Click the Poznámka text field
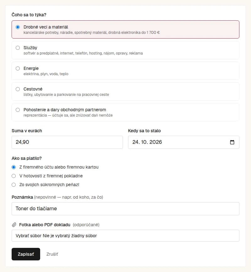 [x=125, y=209]
